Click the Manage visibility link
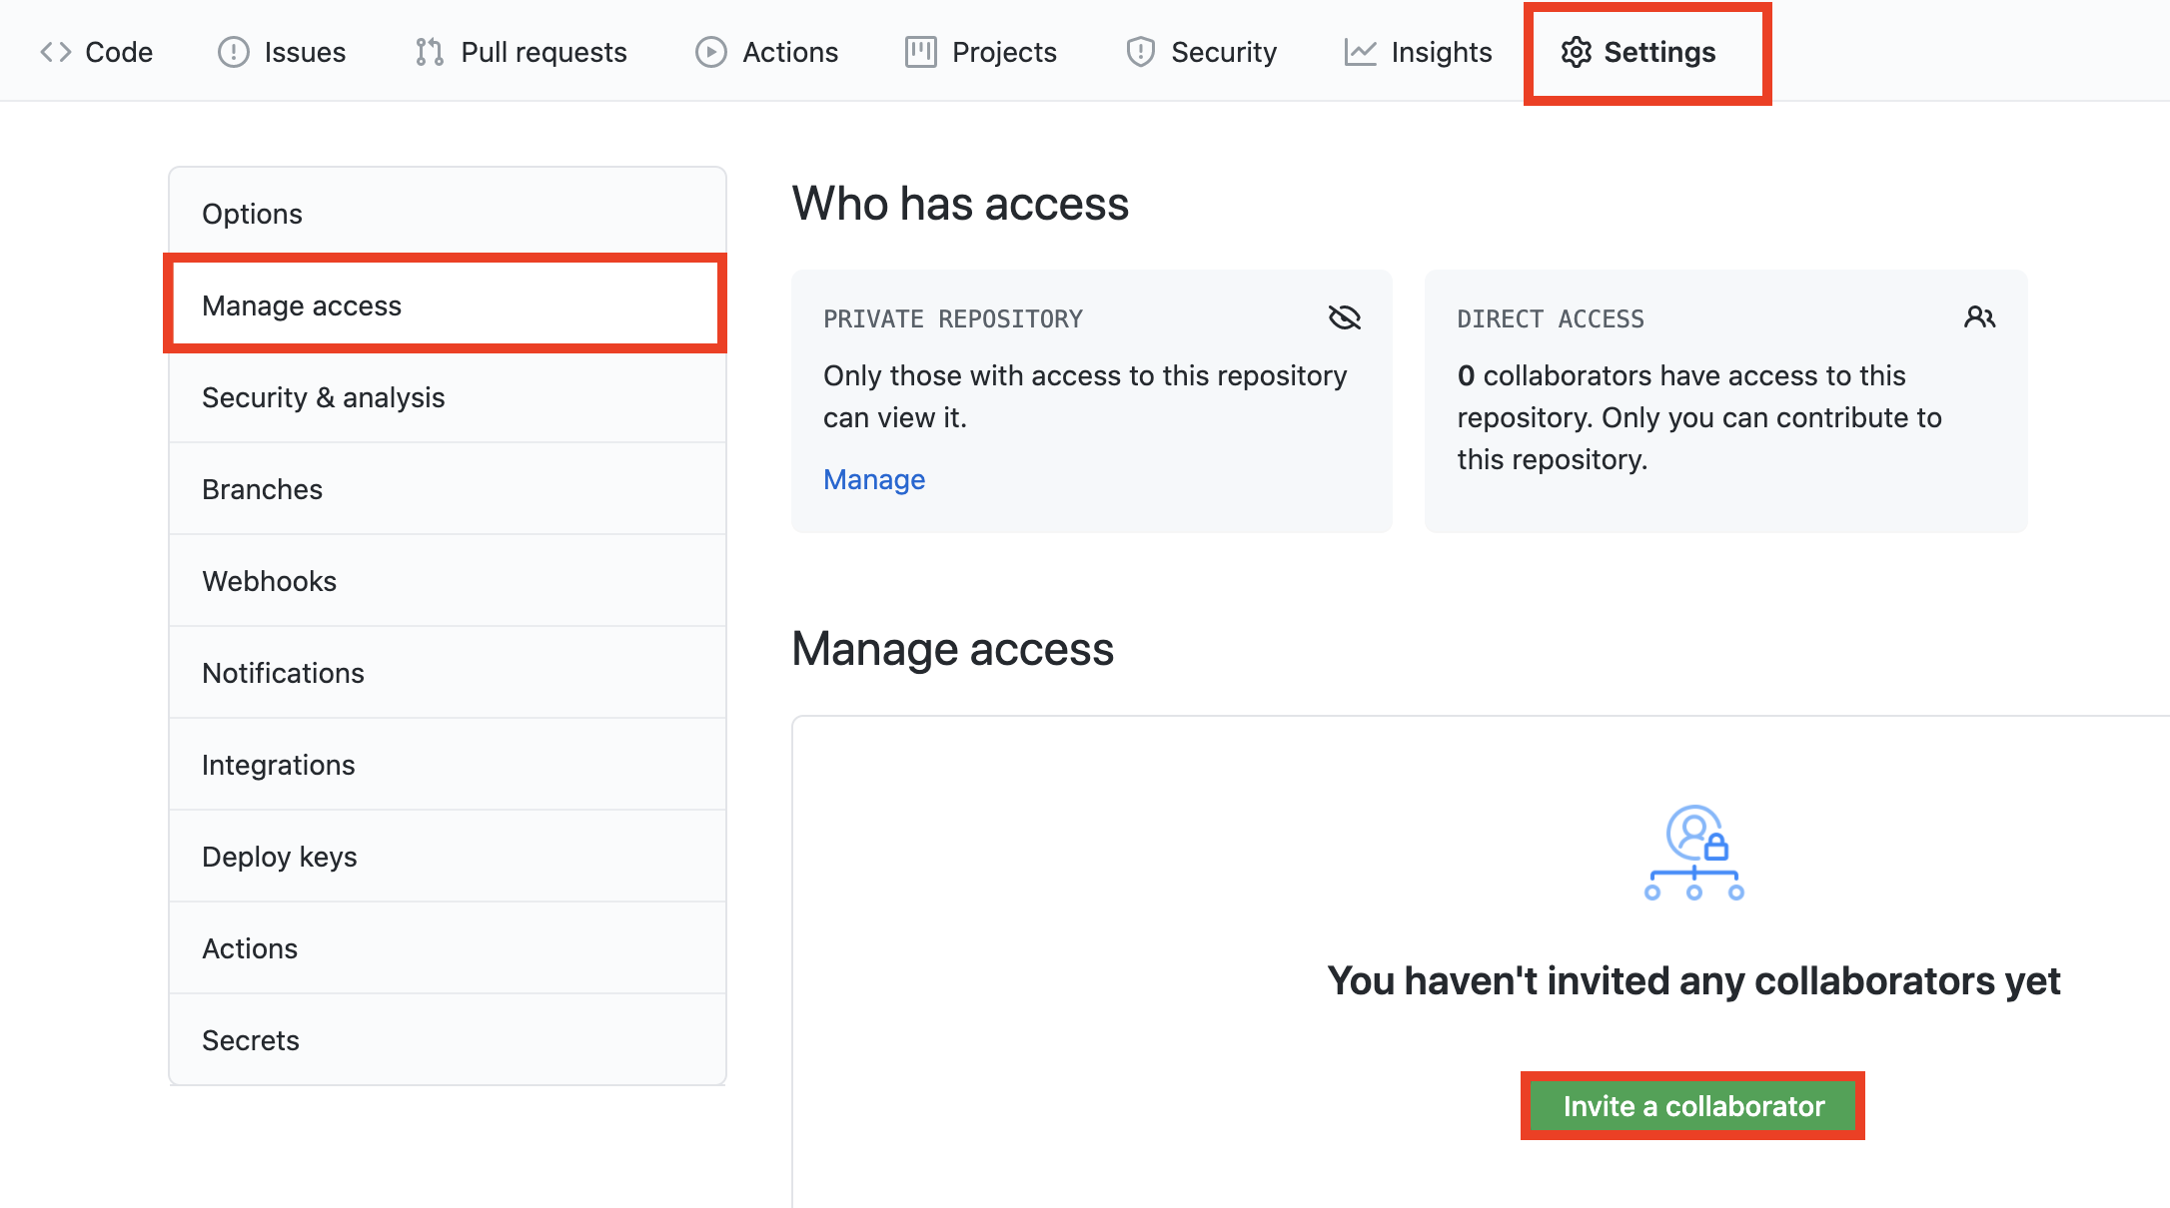This screenshot has height=1208, width=2170. [874, 479]
